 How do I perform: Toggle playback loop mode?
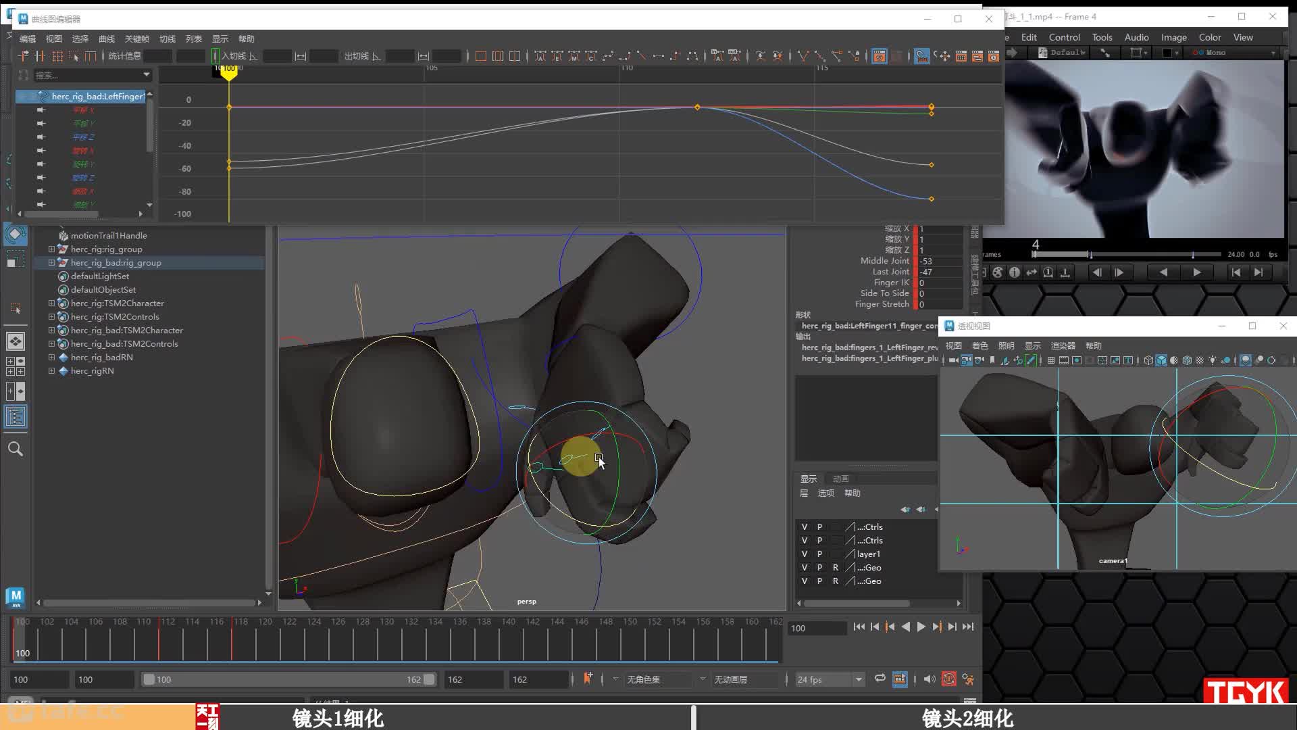pyautogui.click(x=880, y=679)
